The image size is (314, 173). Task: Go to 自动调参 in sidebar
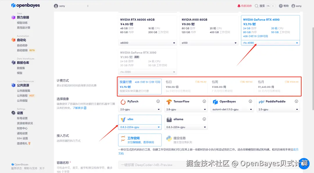coord(22,45)
